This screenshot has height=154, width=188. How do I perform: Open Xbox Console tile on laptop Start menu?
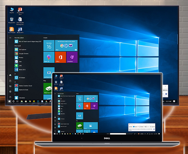(80, 126)
